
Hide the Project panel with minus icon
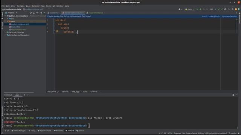point(44,13)
